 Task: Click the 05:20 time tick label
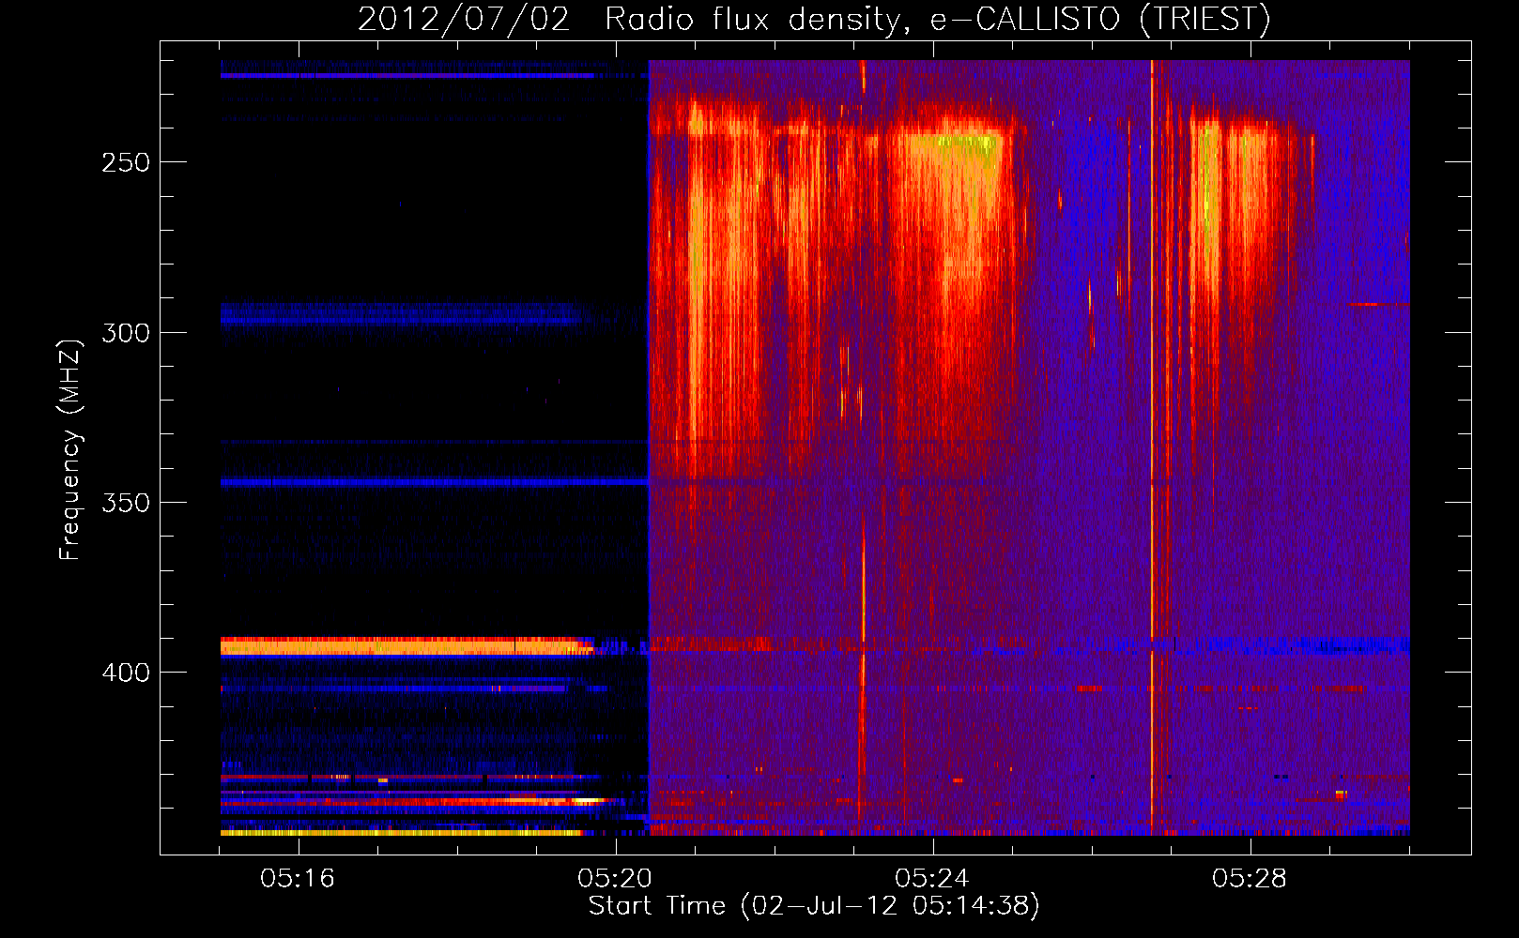[x=615, y=879]
